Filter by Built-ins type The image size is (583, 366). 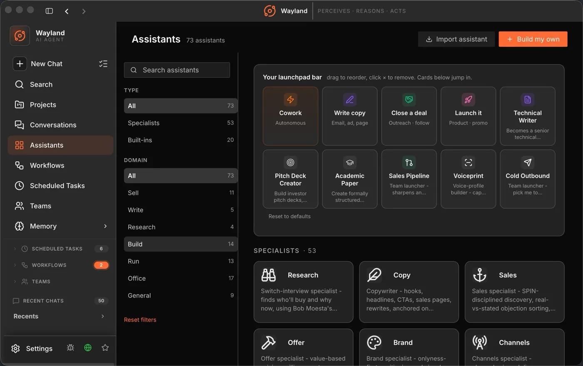(181, 140)
